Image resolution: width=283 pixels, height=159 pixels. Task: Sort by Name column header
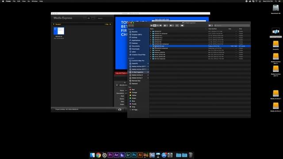[x=152, y=29]
